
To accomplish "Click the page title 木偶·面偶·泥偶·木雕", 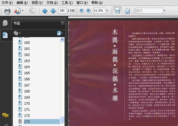I will [115, 65].
